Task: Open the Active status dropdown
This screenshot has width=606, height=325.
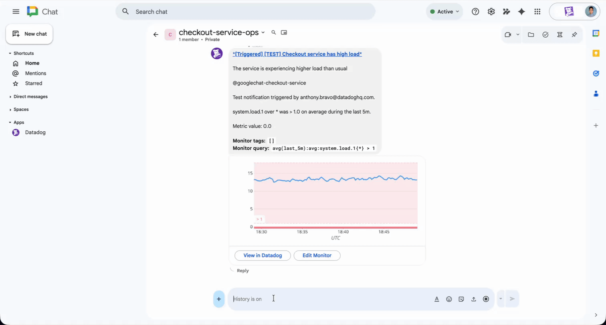Action: pyautogui.click(x=444, y=12)
